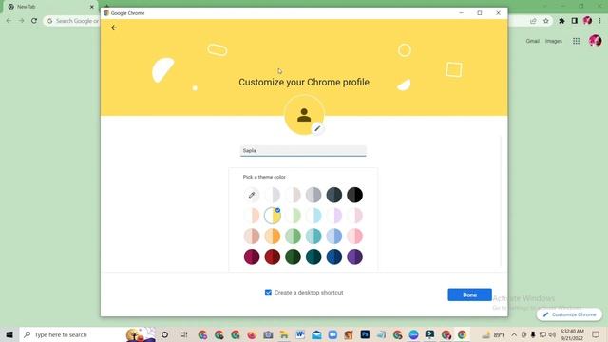Select the lavender pastel theme color
Image resolution: width=608 pixels, height=342 pixels.
point(334,216)
